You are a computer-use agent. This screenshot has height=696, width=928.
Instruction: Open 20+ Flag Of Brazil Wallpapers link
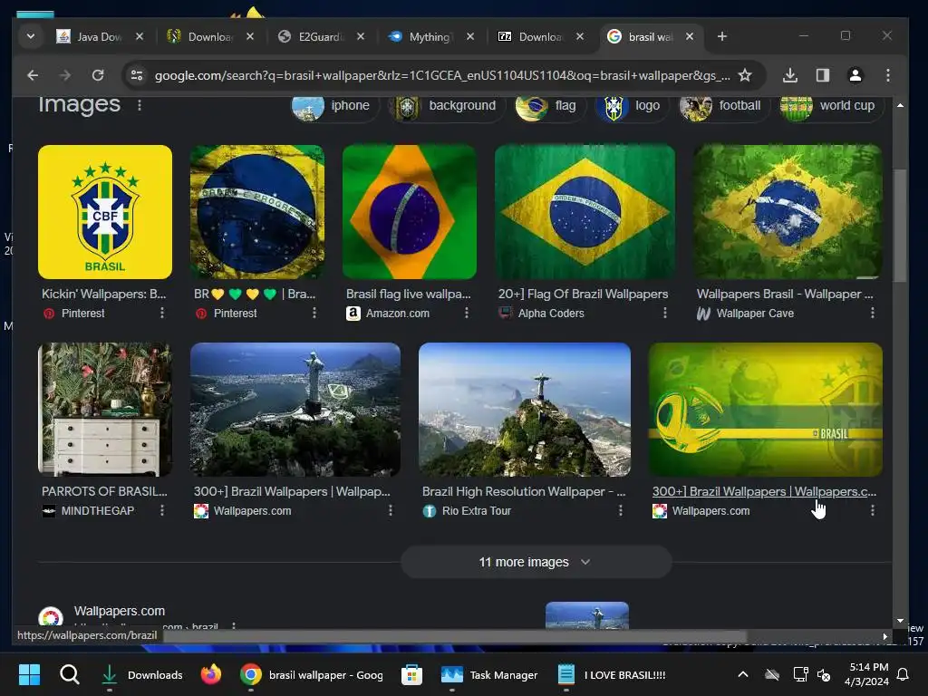(583, 295)
